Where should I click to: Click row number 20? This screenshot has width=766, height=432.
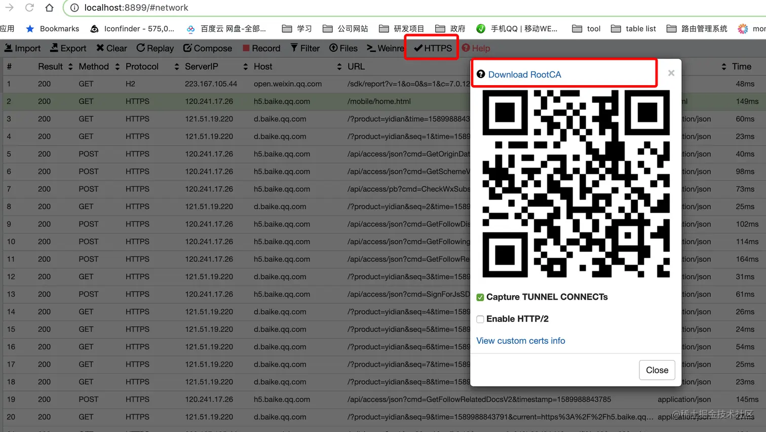11,417
